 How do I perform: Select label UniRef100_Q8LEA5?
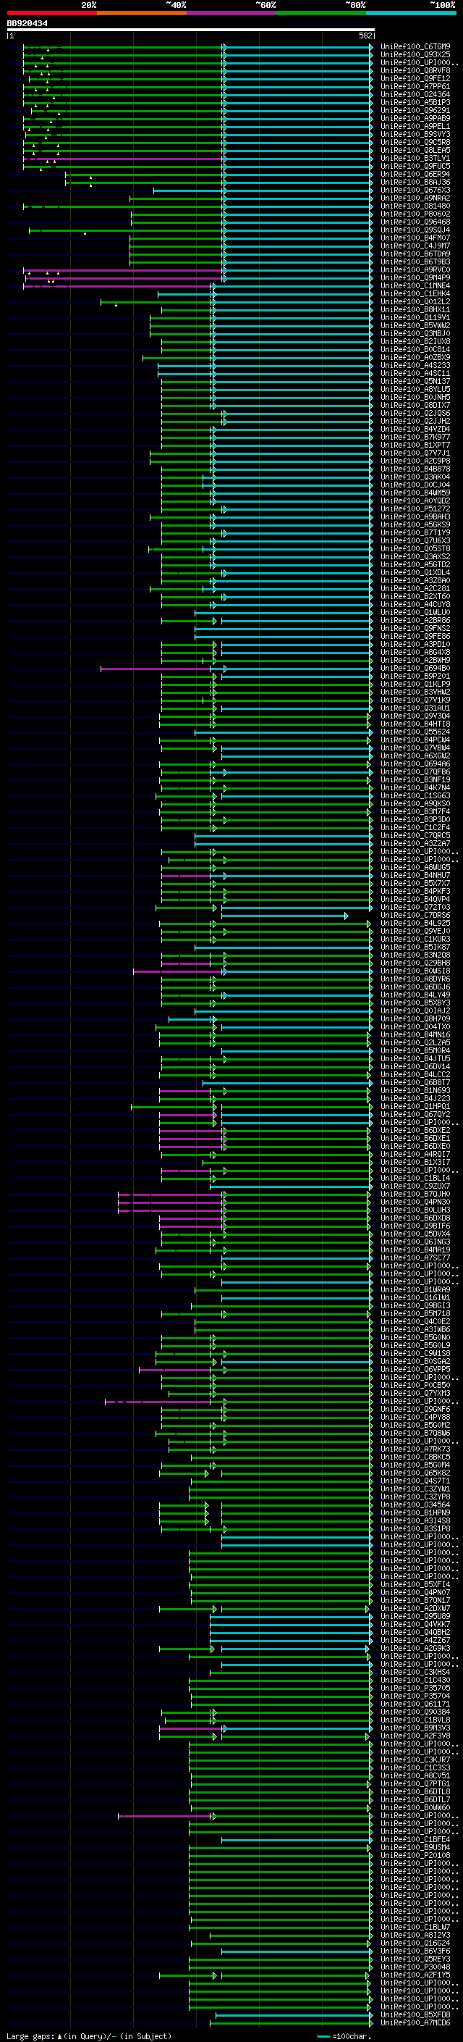[x=415, y=150]
